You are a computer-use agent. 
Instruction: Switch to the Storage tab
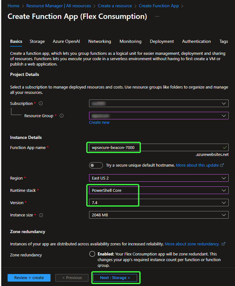[x=37, y=41]
